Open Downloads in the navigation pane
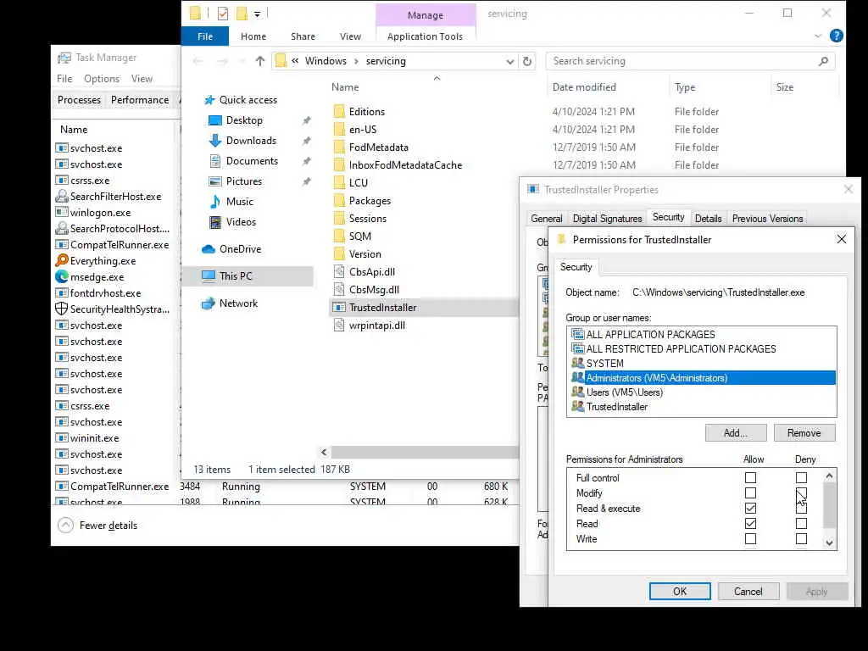Image resolution: width=868 pixels, height=651 pixels. [x=251, y=141]
